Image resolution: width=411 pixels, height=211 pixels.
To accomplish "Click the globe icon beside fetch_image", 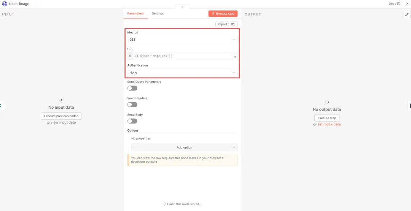I will coord(5,4).
